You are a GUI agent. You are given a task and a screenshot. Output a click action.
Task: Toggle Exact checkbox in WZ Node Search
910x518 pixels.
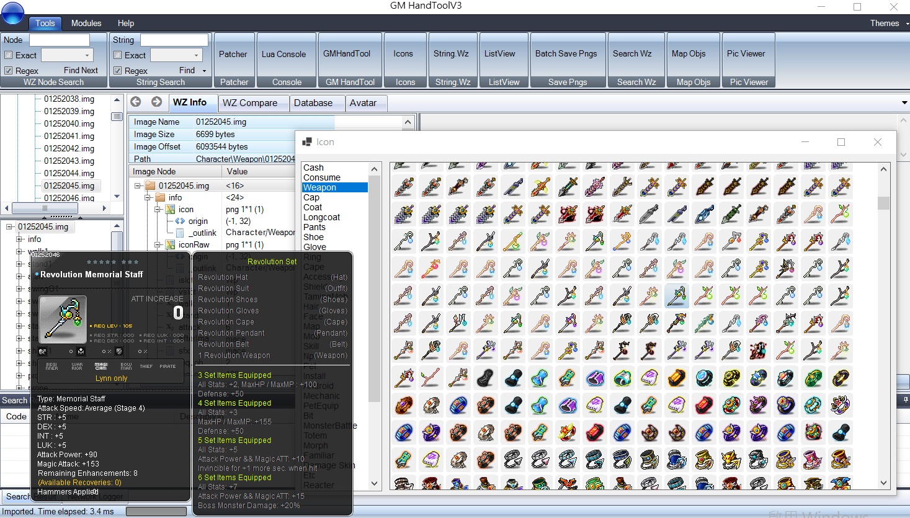(9, 55)
